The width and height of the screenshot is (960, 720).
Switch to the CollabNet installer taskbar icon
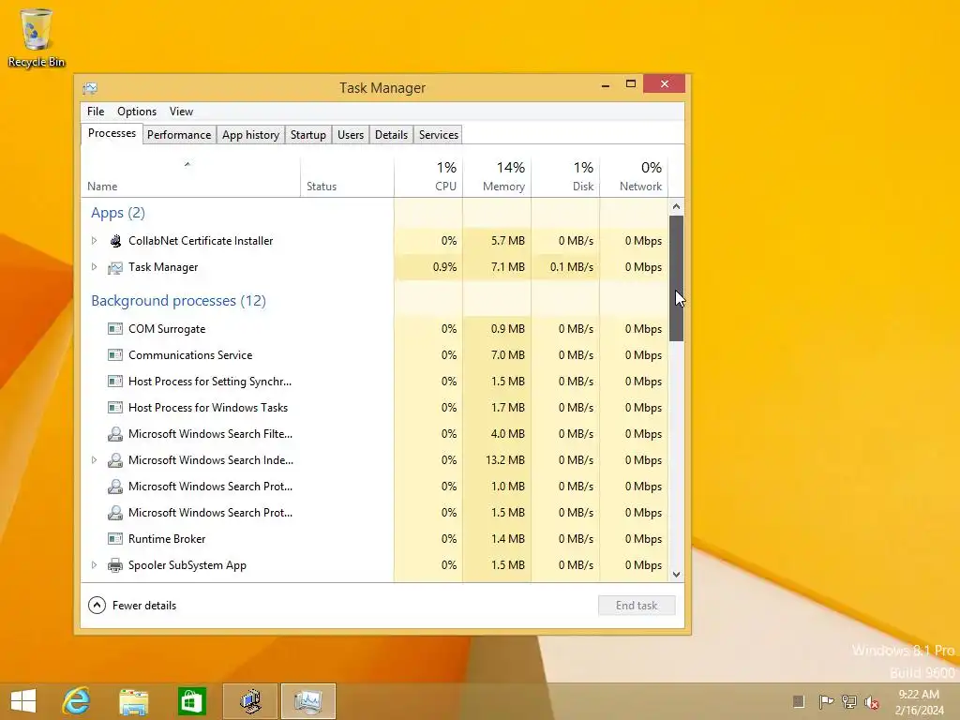click(x=250, y=701)
